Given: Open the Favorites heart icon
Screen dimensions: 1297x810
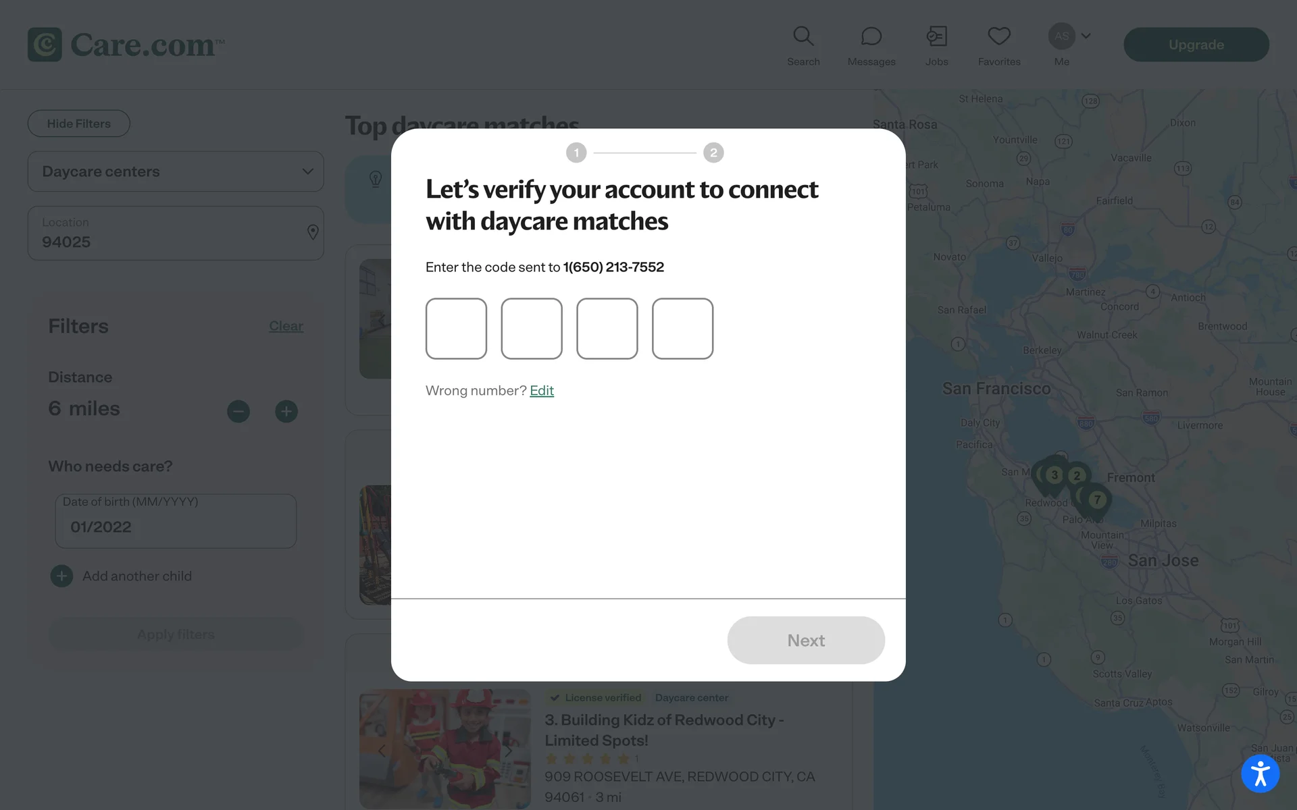Looking at the screenshot, I should tap(999, 36).
